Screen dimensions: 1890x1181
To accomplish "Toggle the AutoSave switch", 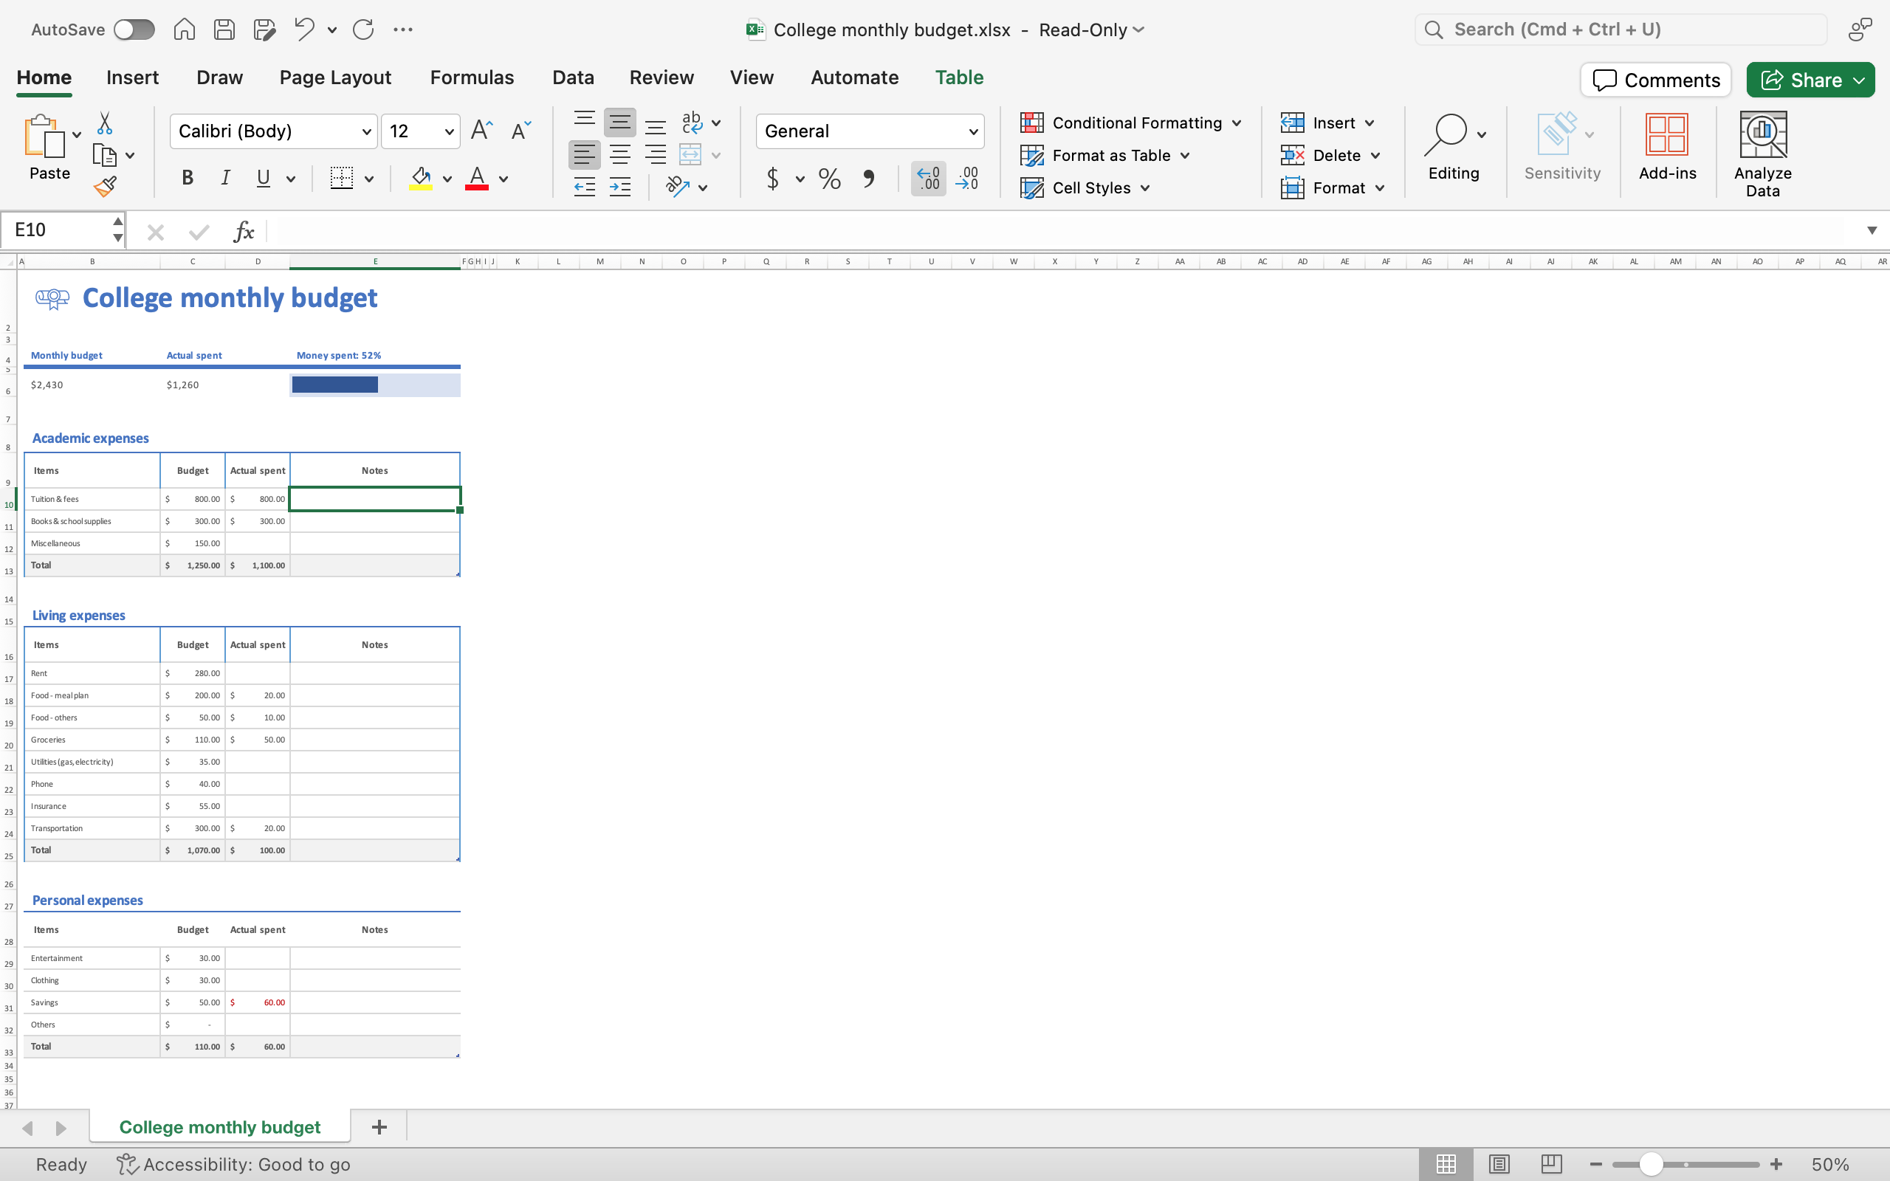I will click(x=134, y=30).
